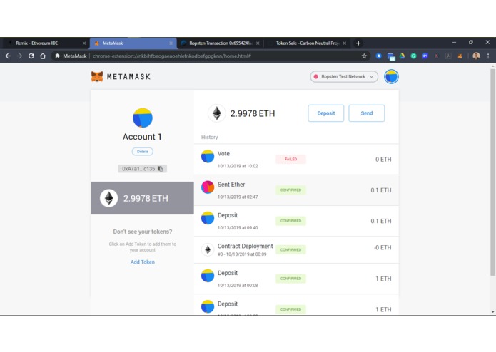The width and height of the screenshot is (496, 352).
Task: Open the Contract Deployment transaction
Action: tap(296, 249)
